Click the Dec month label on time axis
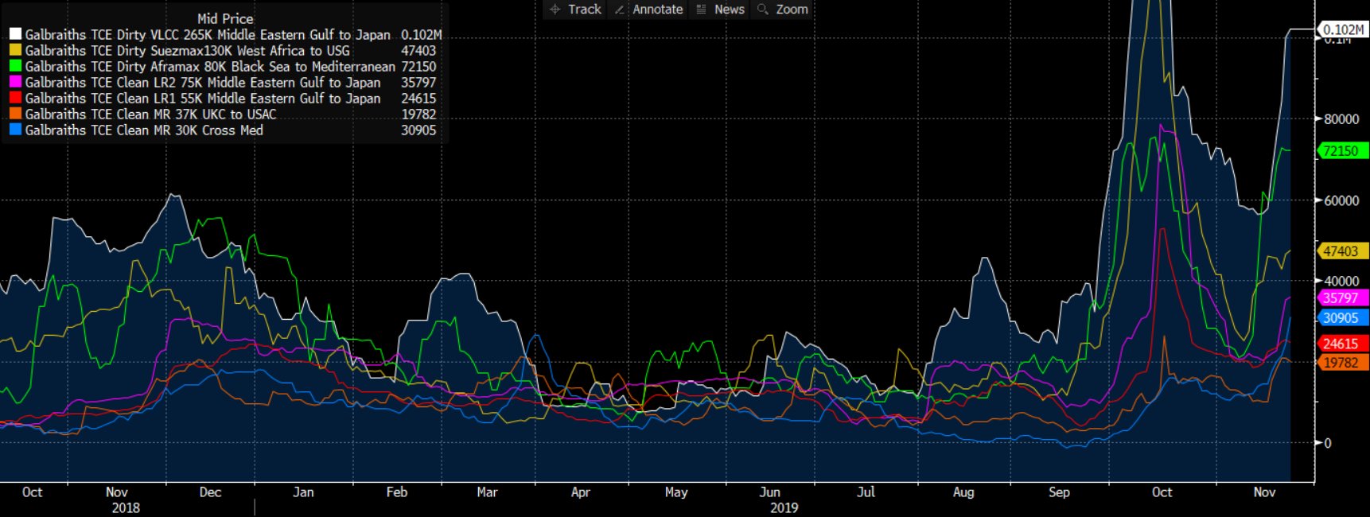This screenshot has height=517, width=1370. (x=210, y=492)
